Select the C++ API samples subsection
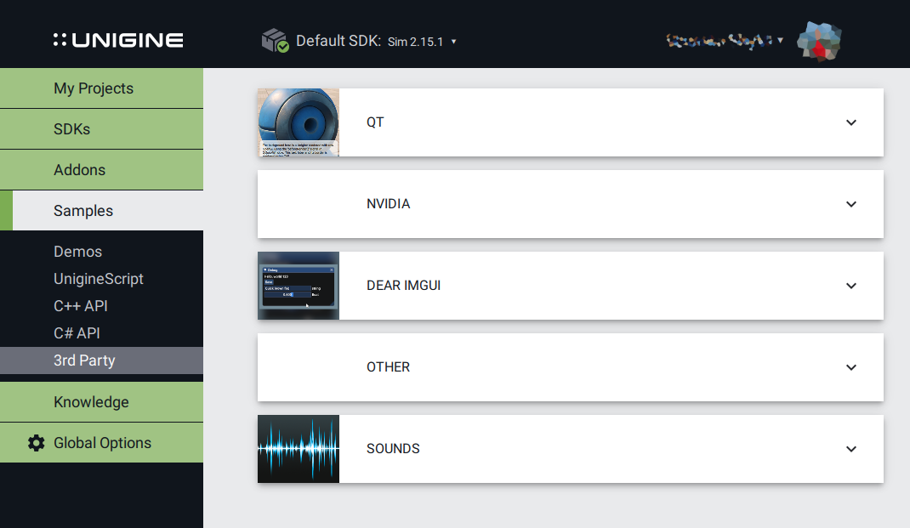The image size is (910, 528). click(x=81, y=306)
